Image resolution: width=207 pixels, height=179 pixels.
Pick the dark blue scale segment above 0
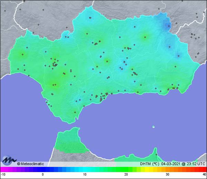pyautogui.click(x=43, y=169)
